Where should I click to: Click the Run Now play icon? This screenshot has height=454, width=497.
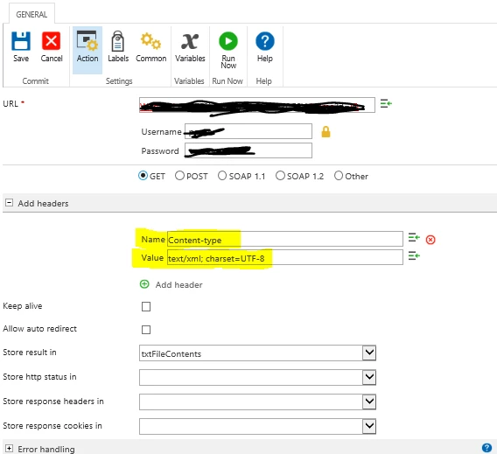coord(228,41)
